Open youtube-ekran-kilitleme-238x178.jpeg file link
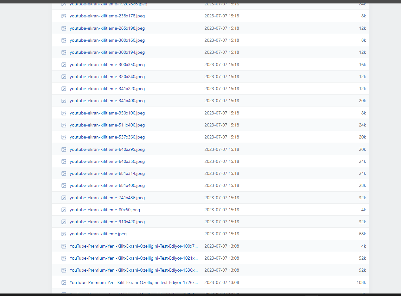This screenshot has height=296, width=401. click(x=107, y=16)
